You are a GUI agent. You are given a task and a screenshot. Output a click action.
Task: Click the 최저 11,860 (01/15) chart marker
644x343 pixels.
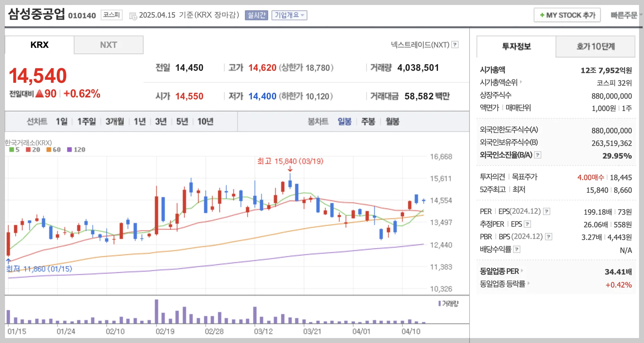point(39,269)
